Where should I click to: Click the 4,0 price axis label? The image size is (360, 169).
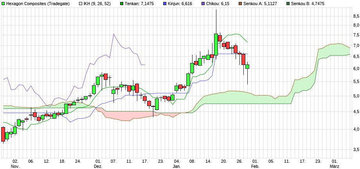[356, 129]
